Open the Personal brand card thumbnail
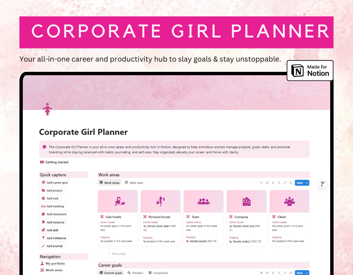This screenshot has height=275, width=353. [x=160, y=201]
